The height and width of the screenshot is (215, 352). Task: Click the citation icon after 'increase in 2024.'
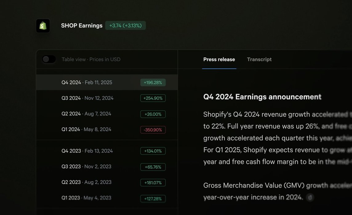[x=310, y=197]
